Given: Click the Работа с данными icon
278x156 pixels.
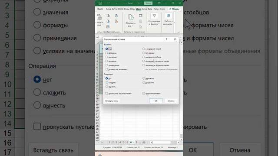Looking at the screenshot, I should point(169,16).
